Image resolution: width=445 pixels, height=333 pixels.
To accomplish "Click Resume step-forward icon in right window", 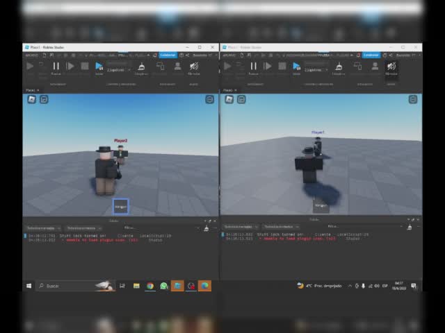I will [267, 67].
